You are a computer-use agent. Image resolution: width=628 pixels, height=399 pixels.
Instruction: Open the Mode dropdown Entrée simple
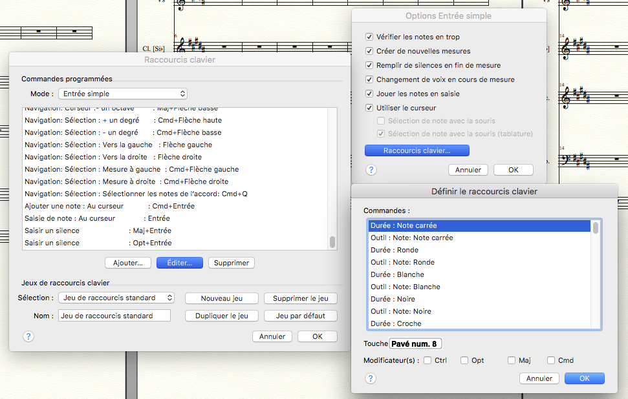[123, 94]
